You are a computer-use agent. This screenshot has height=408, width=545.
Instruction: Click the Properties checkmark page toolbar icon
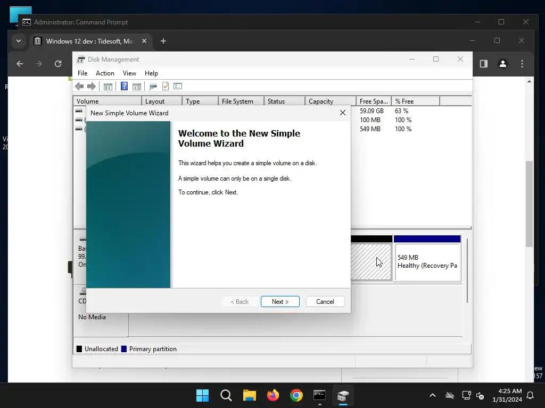point(166,86)
